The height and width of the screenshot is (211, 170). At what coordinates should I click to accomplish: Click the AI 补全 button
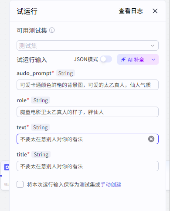[x=133, y=59]
